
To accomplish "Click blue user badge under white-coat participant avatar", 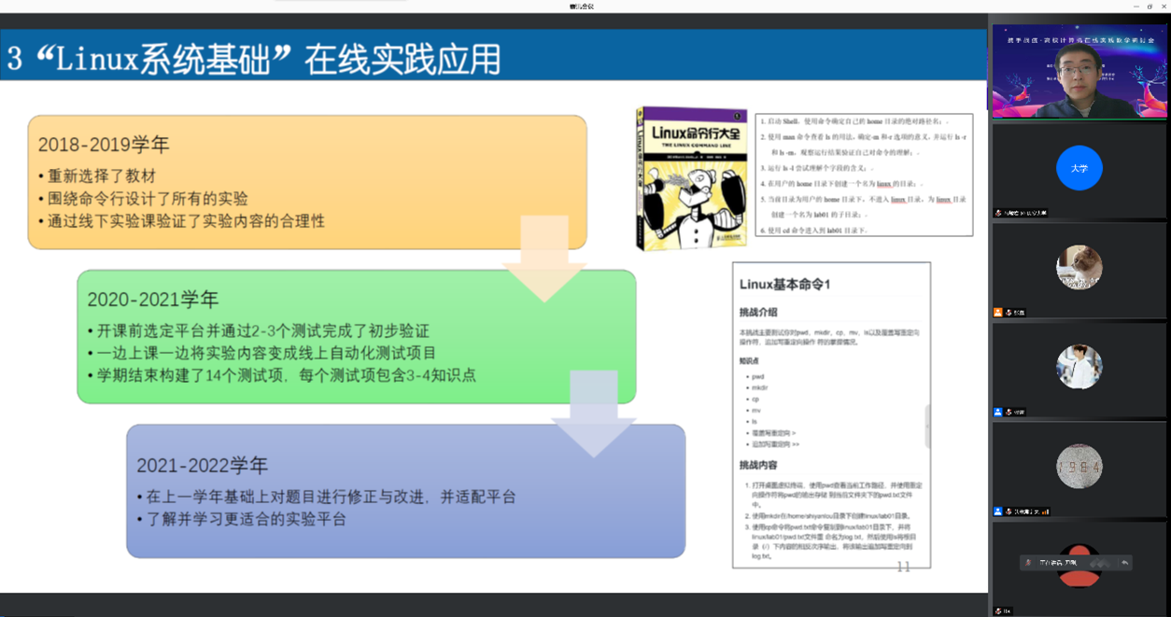I will [998, 412].
